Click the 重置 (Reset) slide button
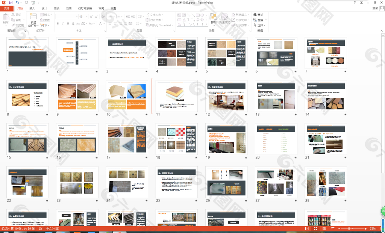Viewport: 385px width, 233px height. 45,20
